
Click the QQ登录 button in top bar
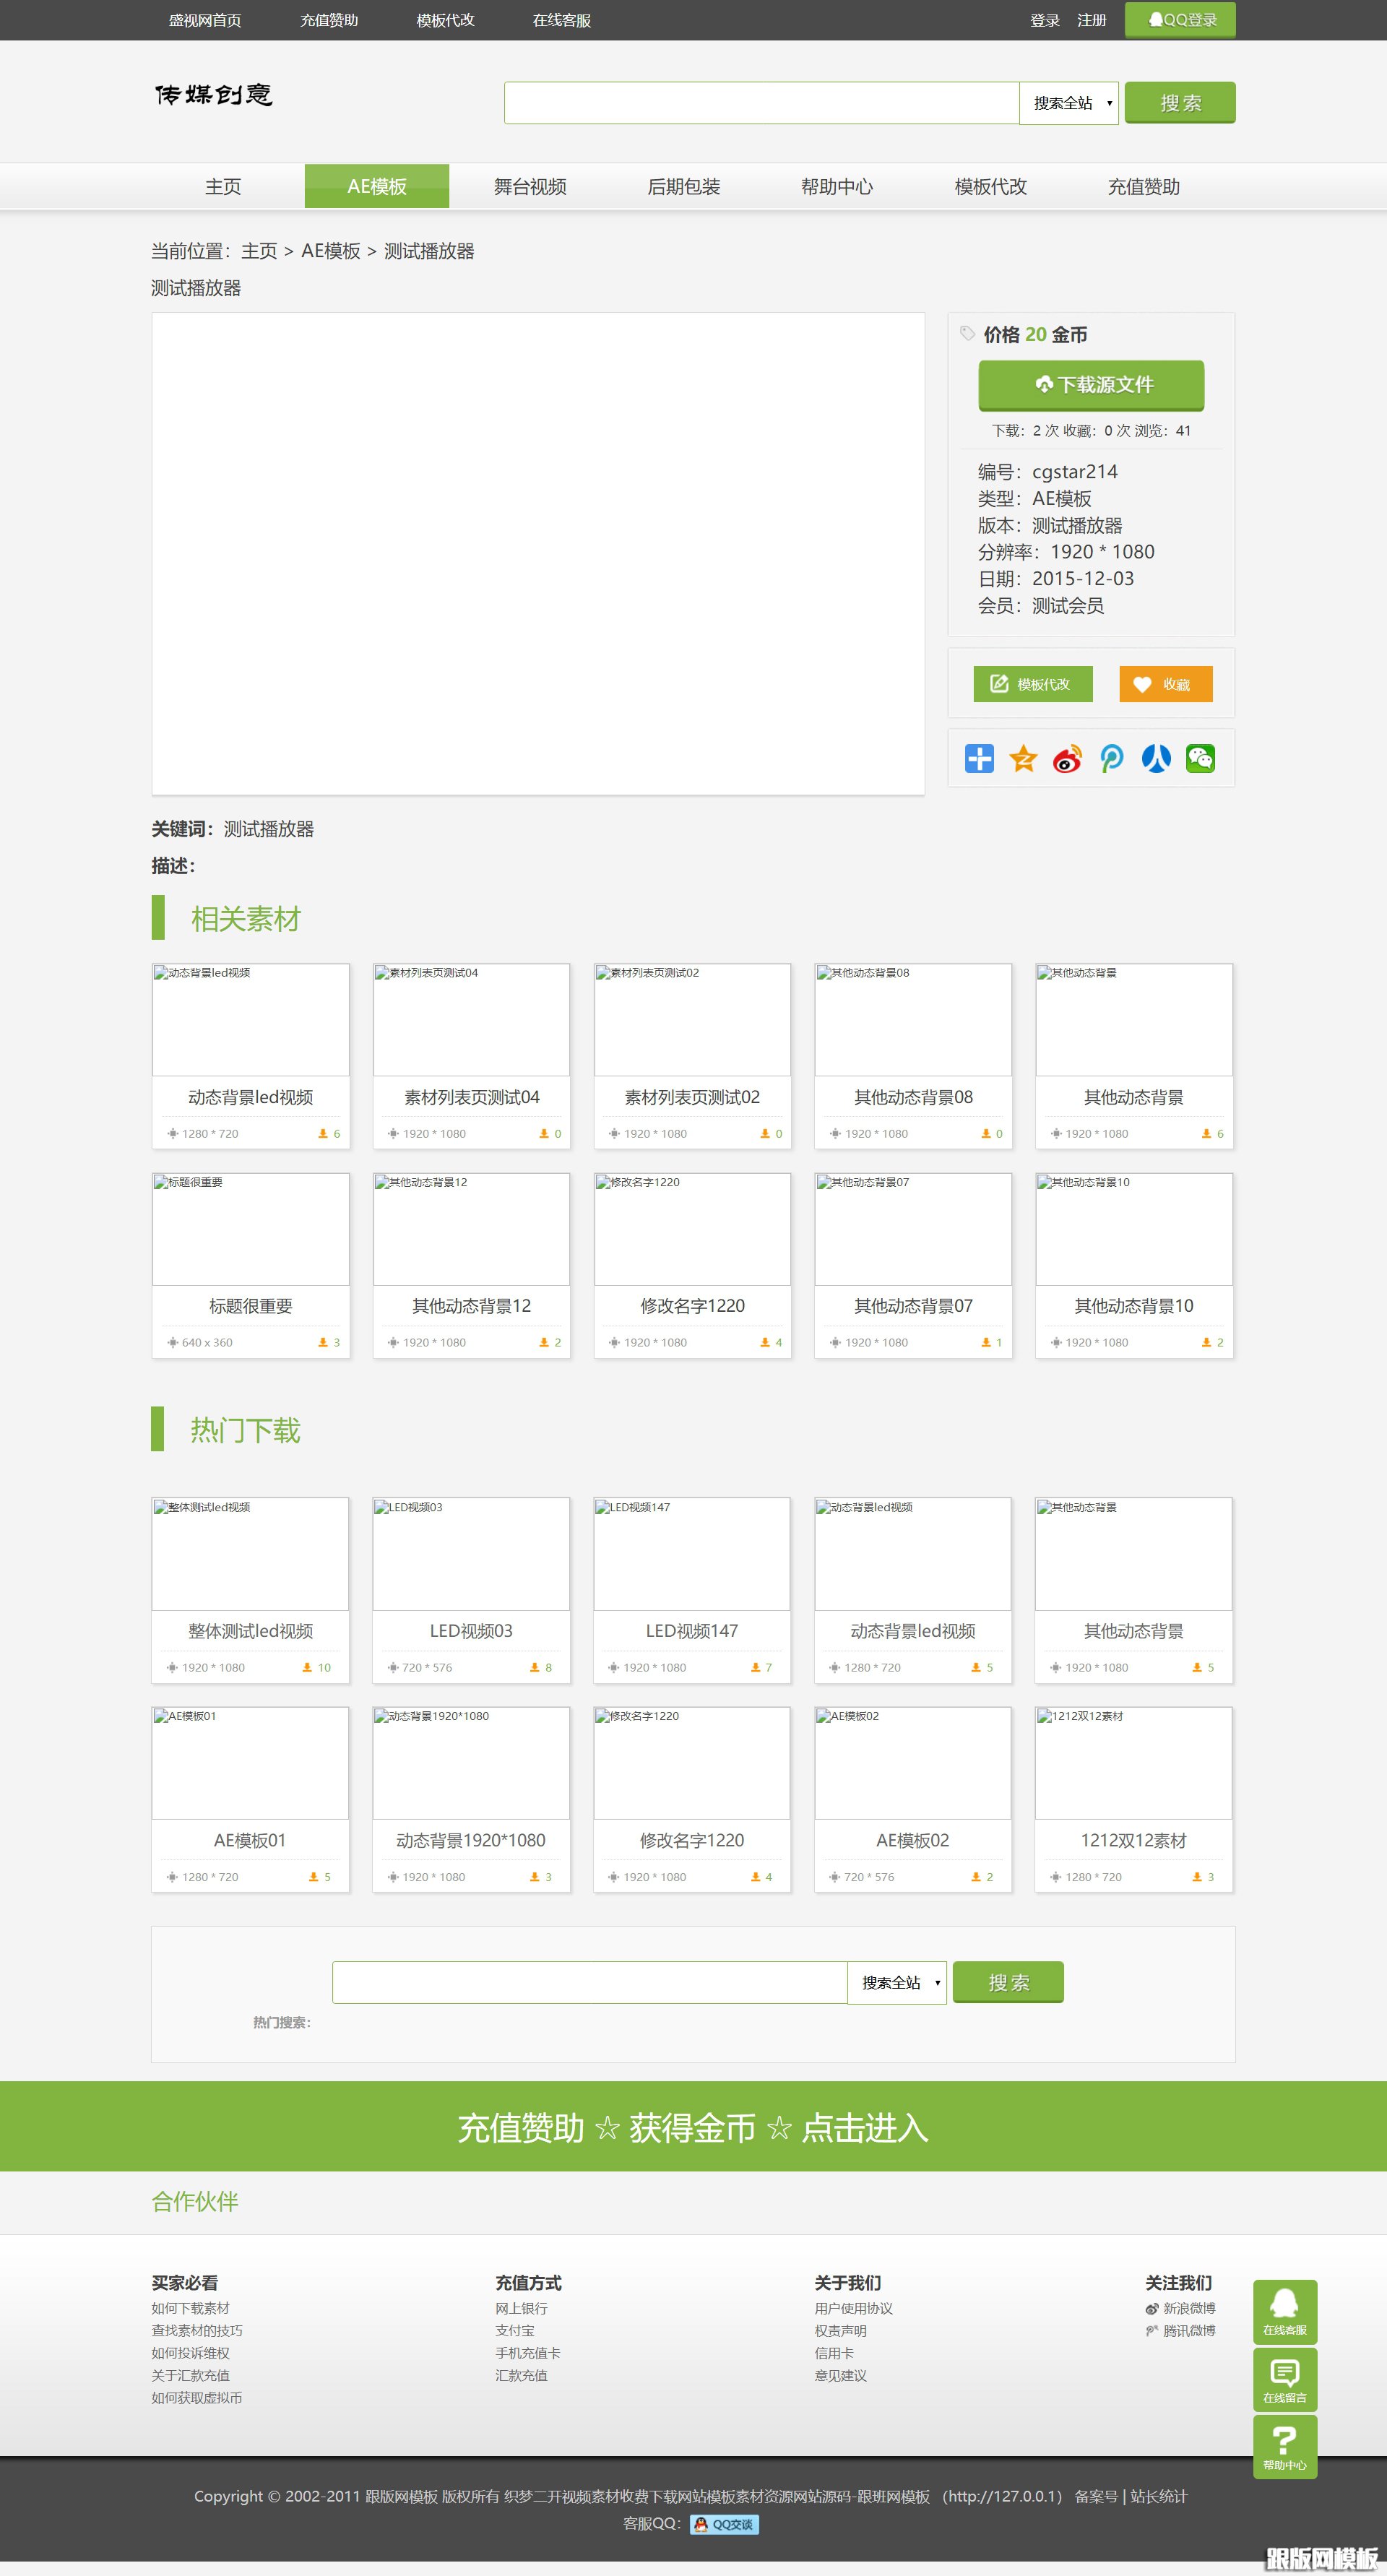[1180, 20]
